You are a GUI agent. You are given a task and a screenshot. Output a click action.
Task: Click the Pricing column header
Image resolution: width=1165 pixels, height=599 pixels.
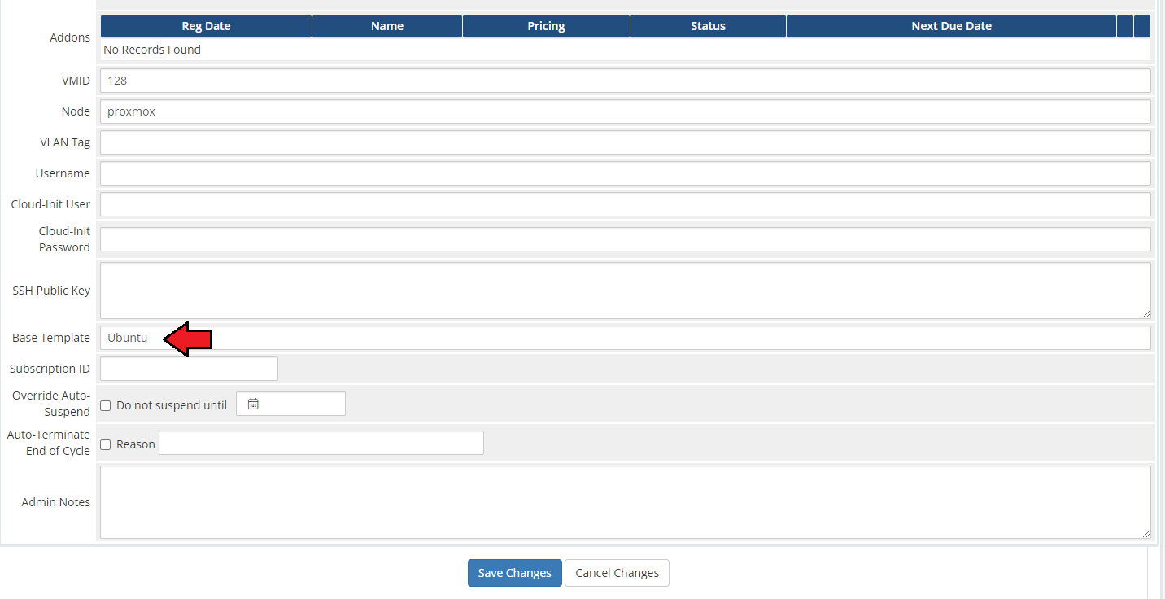pos(546,26)
